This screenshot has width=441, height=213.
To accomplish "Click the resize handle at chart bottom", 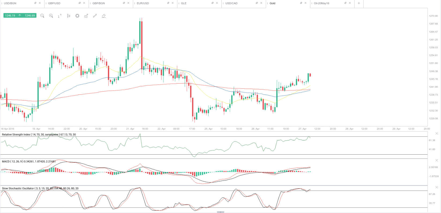I will point(220,212).
